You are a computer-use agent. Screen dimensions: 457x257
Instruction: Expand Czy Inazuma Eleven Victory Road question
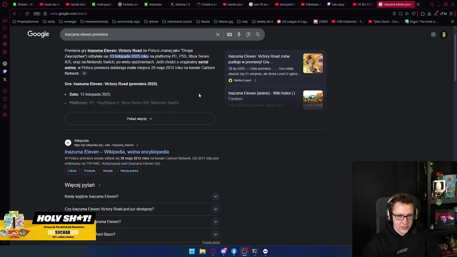coord(142,209)
